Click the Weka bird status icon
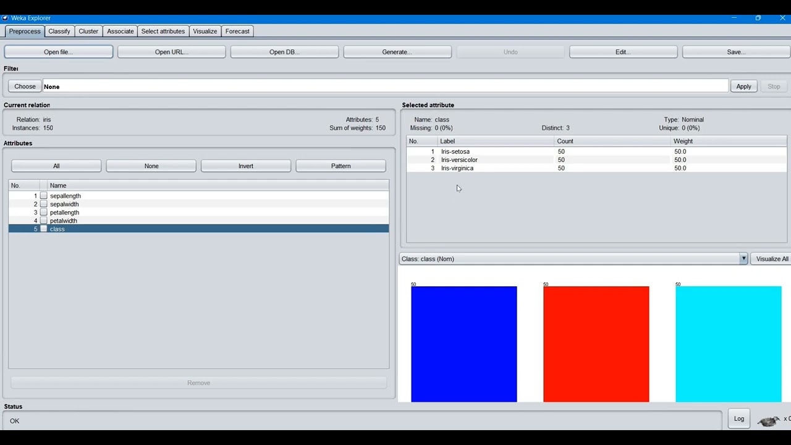This screenshot has width=791, height=445. 769,421
